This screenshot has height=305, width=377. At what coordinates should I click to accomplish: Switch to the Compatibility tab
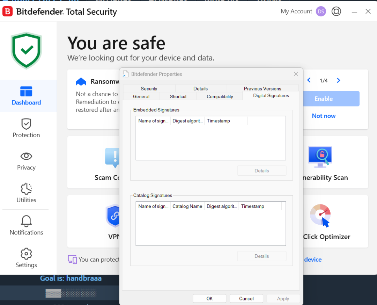(x=220, y=96)
